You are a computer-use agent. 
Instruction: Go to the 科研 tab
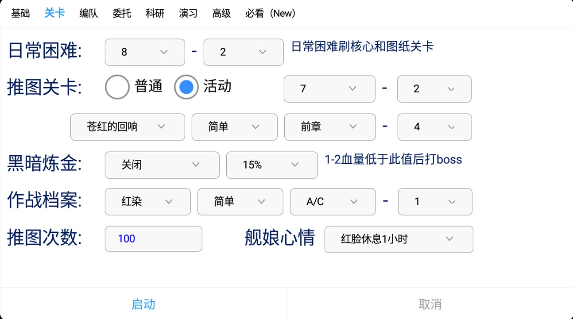click(155, 13)
